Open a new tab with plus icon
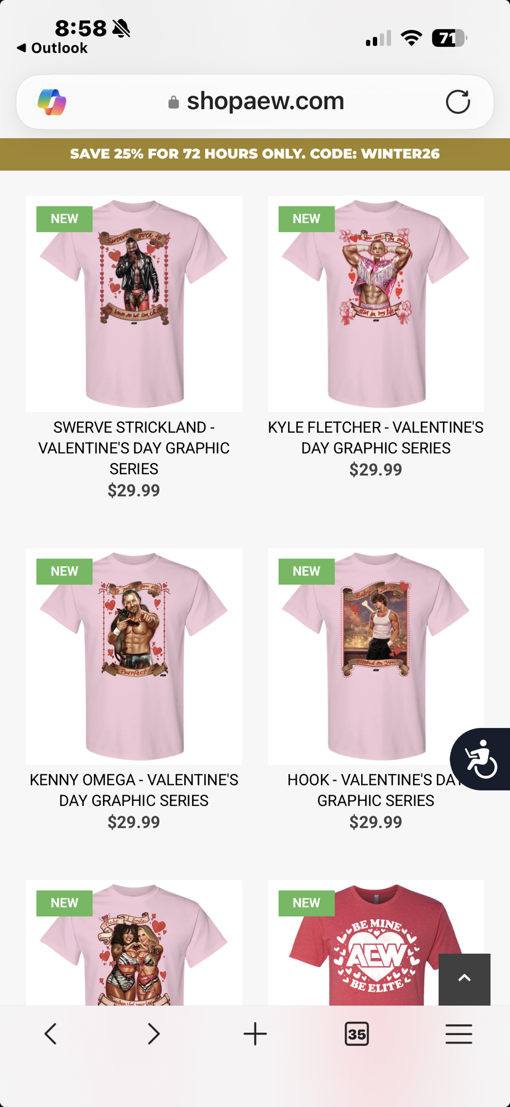The height and width of the screenshot is (1107, 510). click(255, 1033)
